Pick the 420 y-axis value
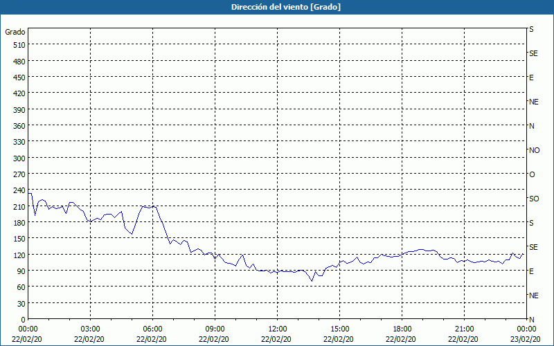 [19, 93]
